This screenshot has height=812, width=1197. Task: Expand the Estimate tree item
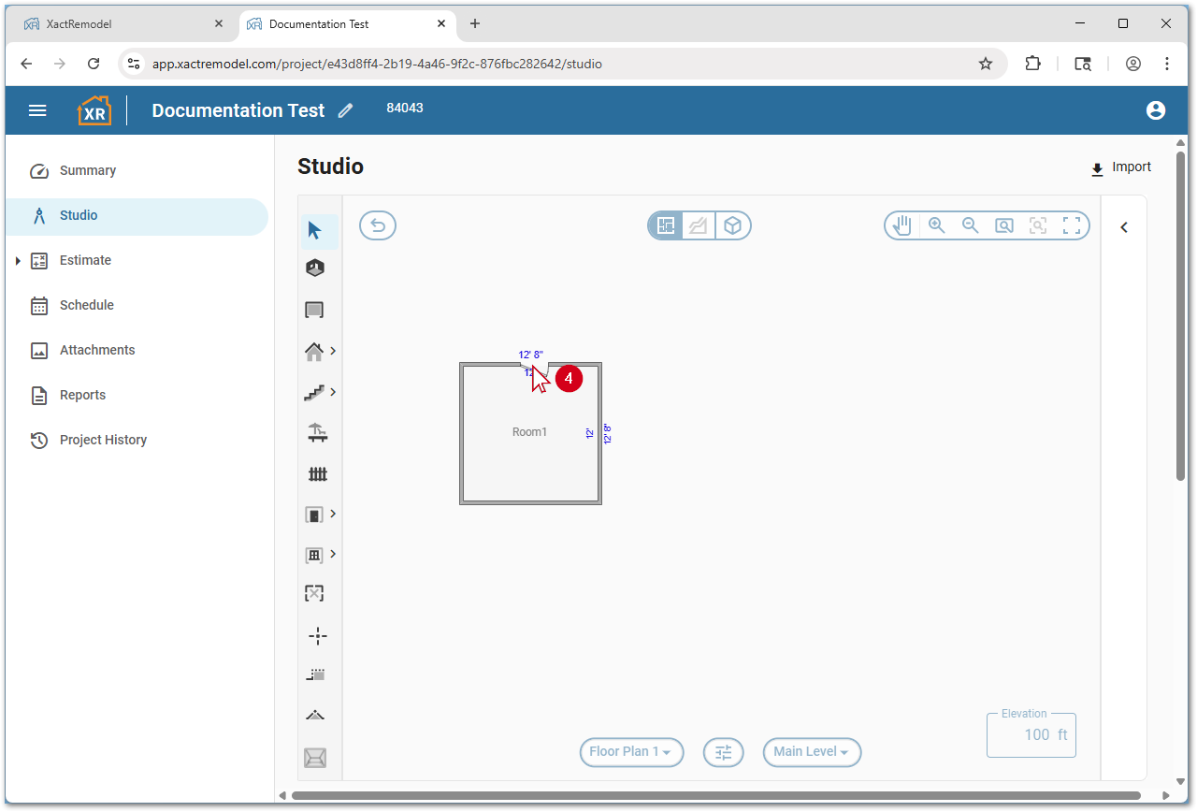tap(18, 260)
